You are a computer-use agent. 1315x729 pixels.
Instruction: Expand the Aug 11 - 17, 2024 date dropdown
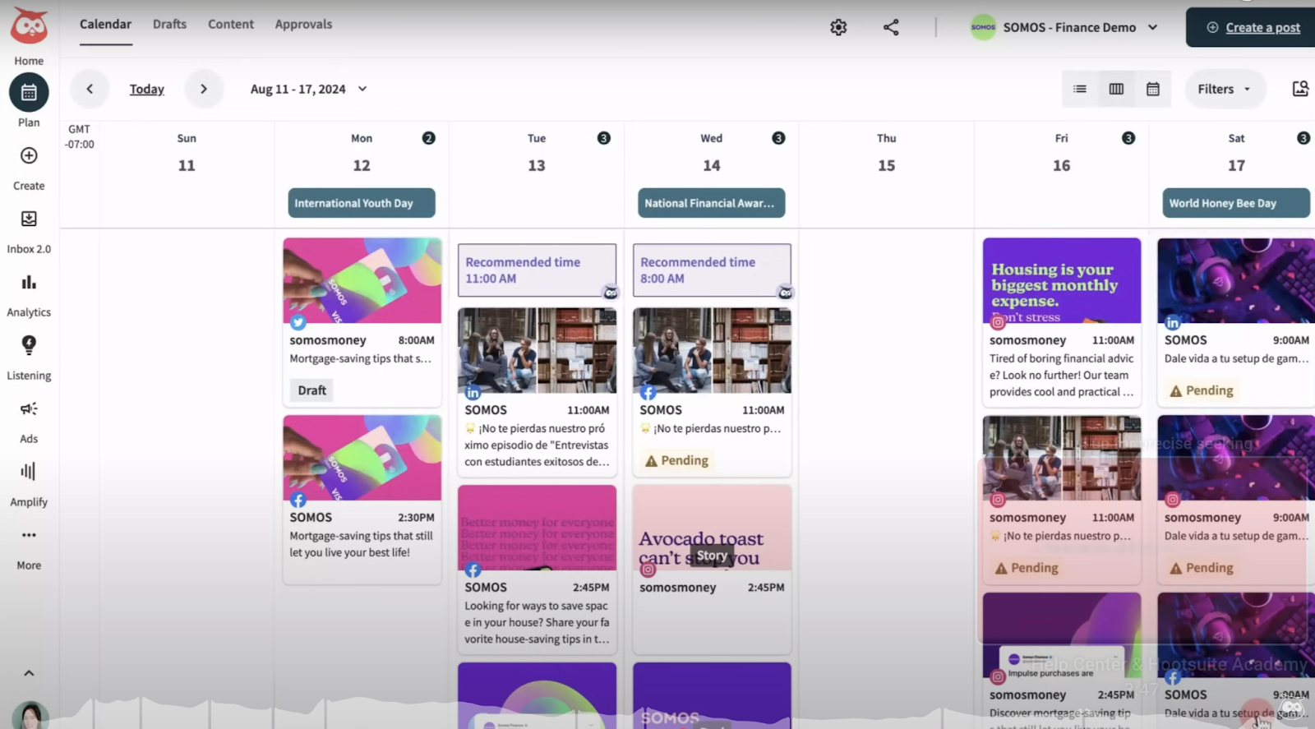click(308, 89)
